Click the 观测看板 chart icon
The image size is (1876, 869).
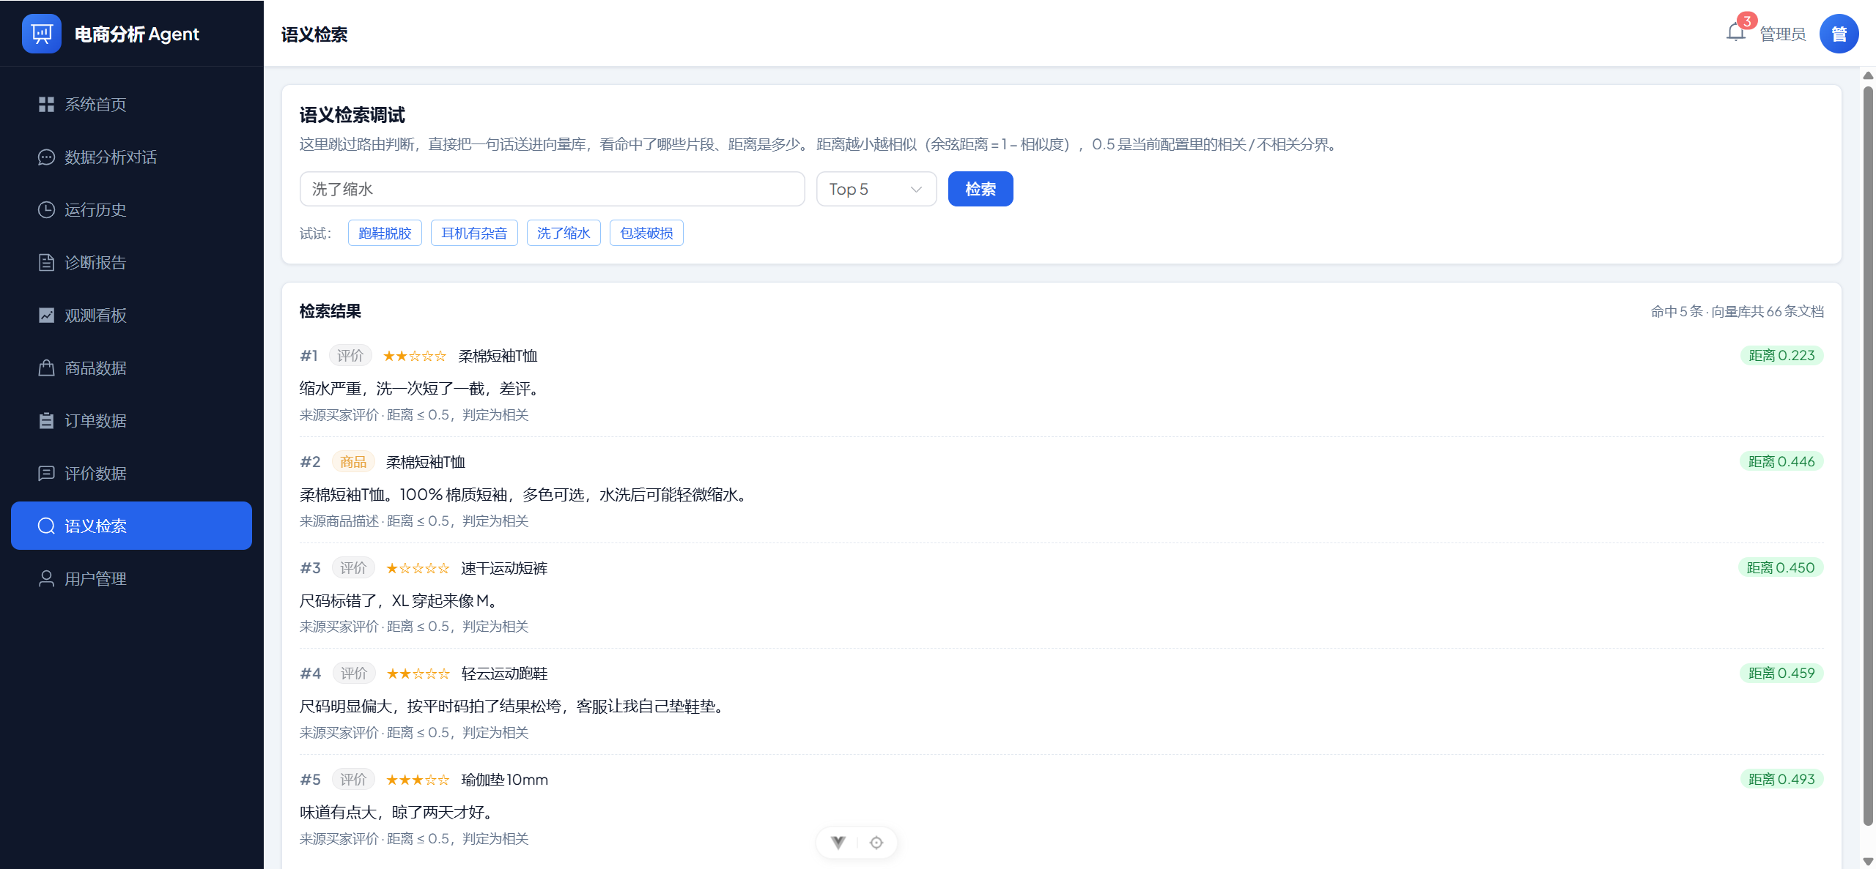(x=46, y=316)
